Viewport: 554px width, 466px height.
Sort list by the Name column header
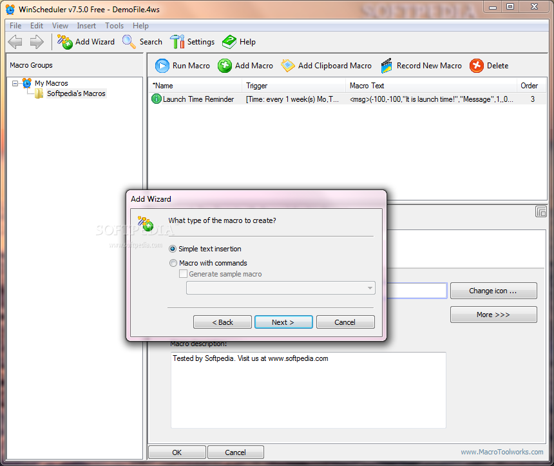click(195, 86)
